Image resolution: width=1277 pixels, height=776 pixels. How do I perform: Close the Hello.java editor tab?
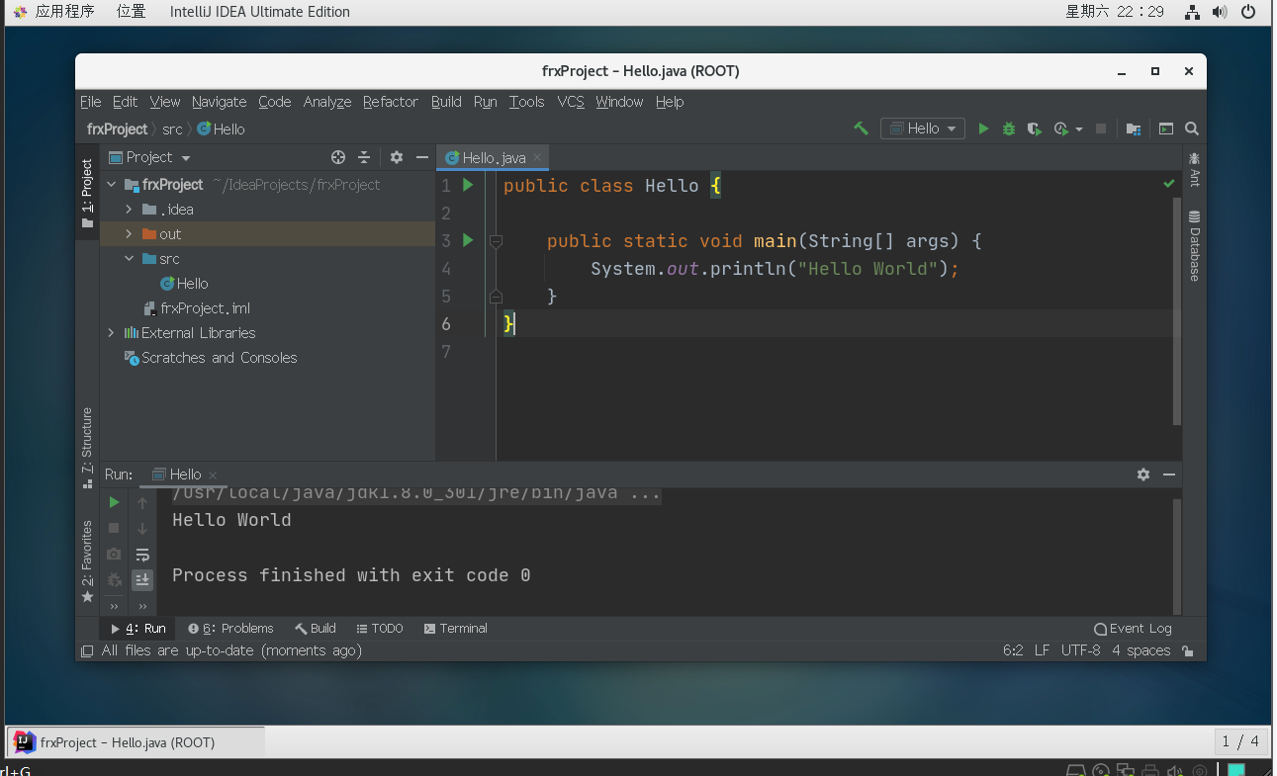tap(537, 158)
